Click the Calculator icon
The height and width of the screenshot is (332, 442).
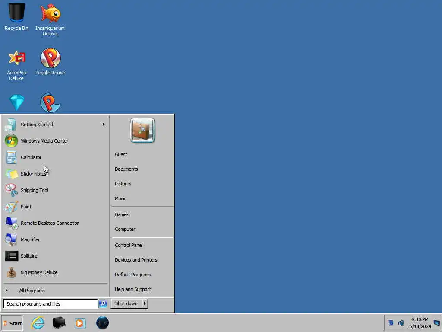pyautogui.click(x=11, y=157)
